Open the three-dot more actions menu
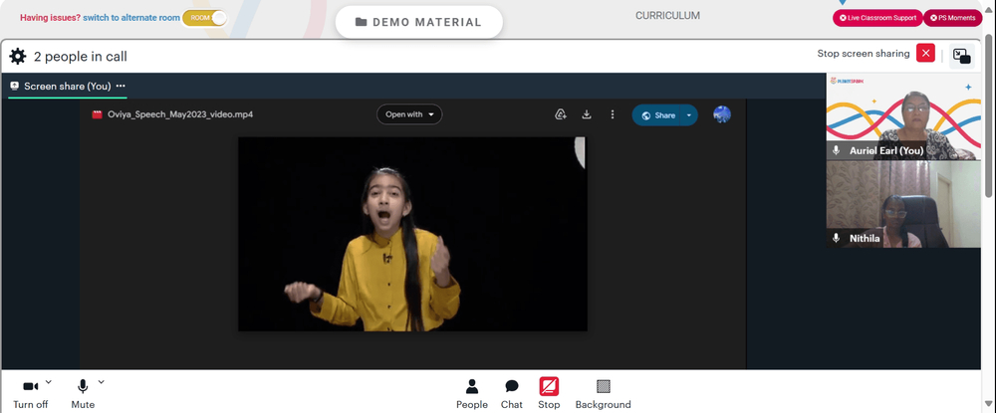Screen dimensions: 996x413 pos(613,114)
